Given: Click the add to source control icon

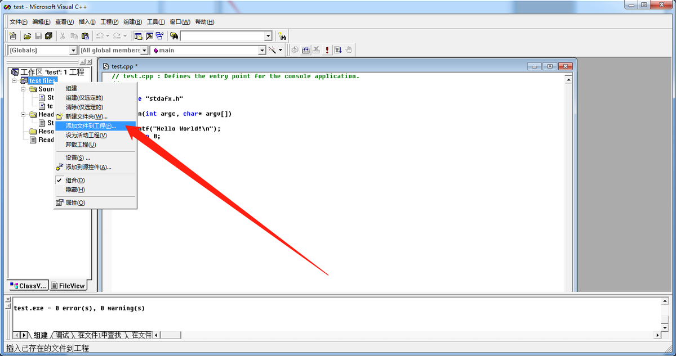Looking at the screenshot, I should [60, 167].
